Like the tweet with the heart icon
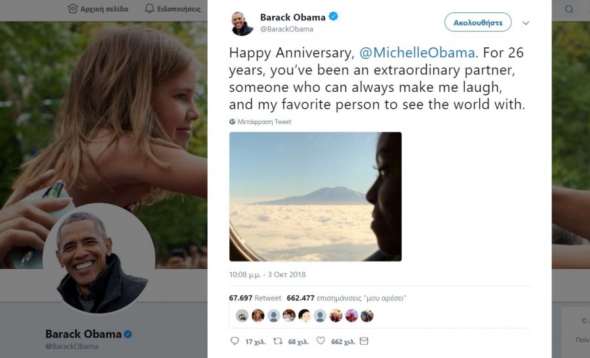 321,341
